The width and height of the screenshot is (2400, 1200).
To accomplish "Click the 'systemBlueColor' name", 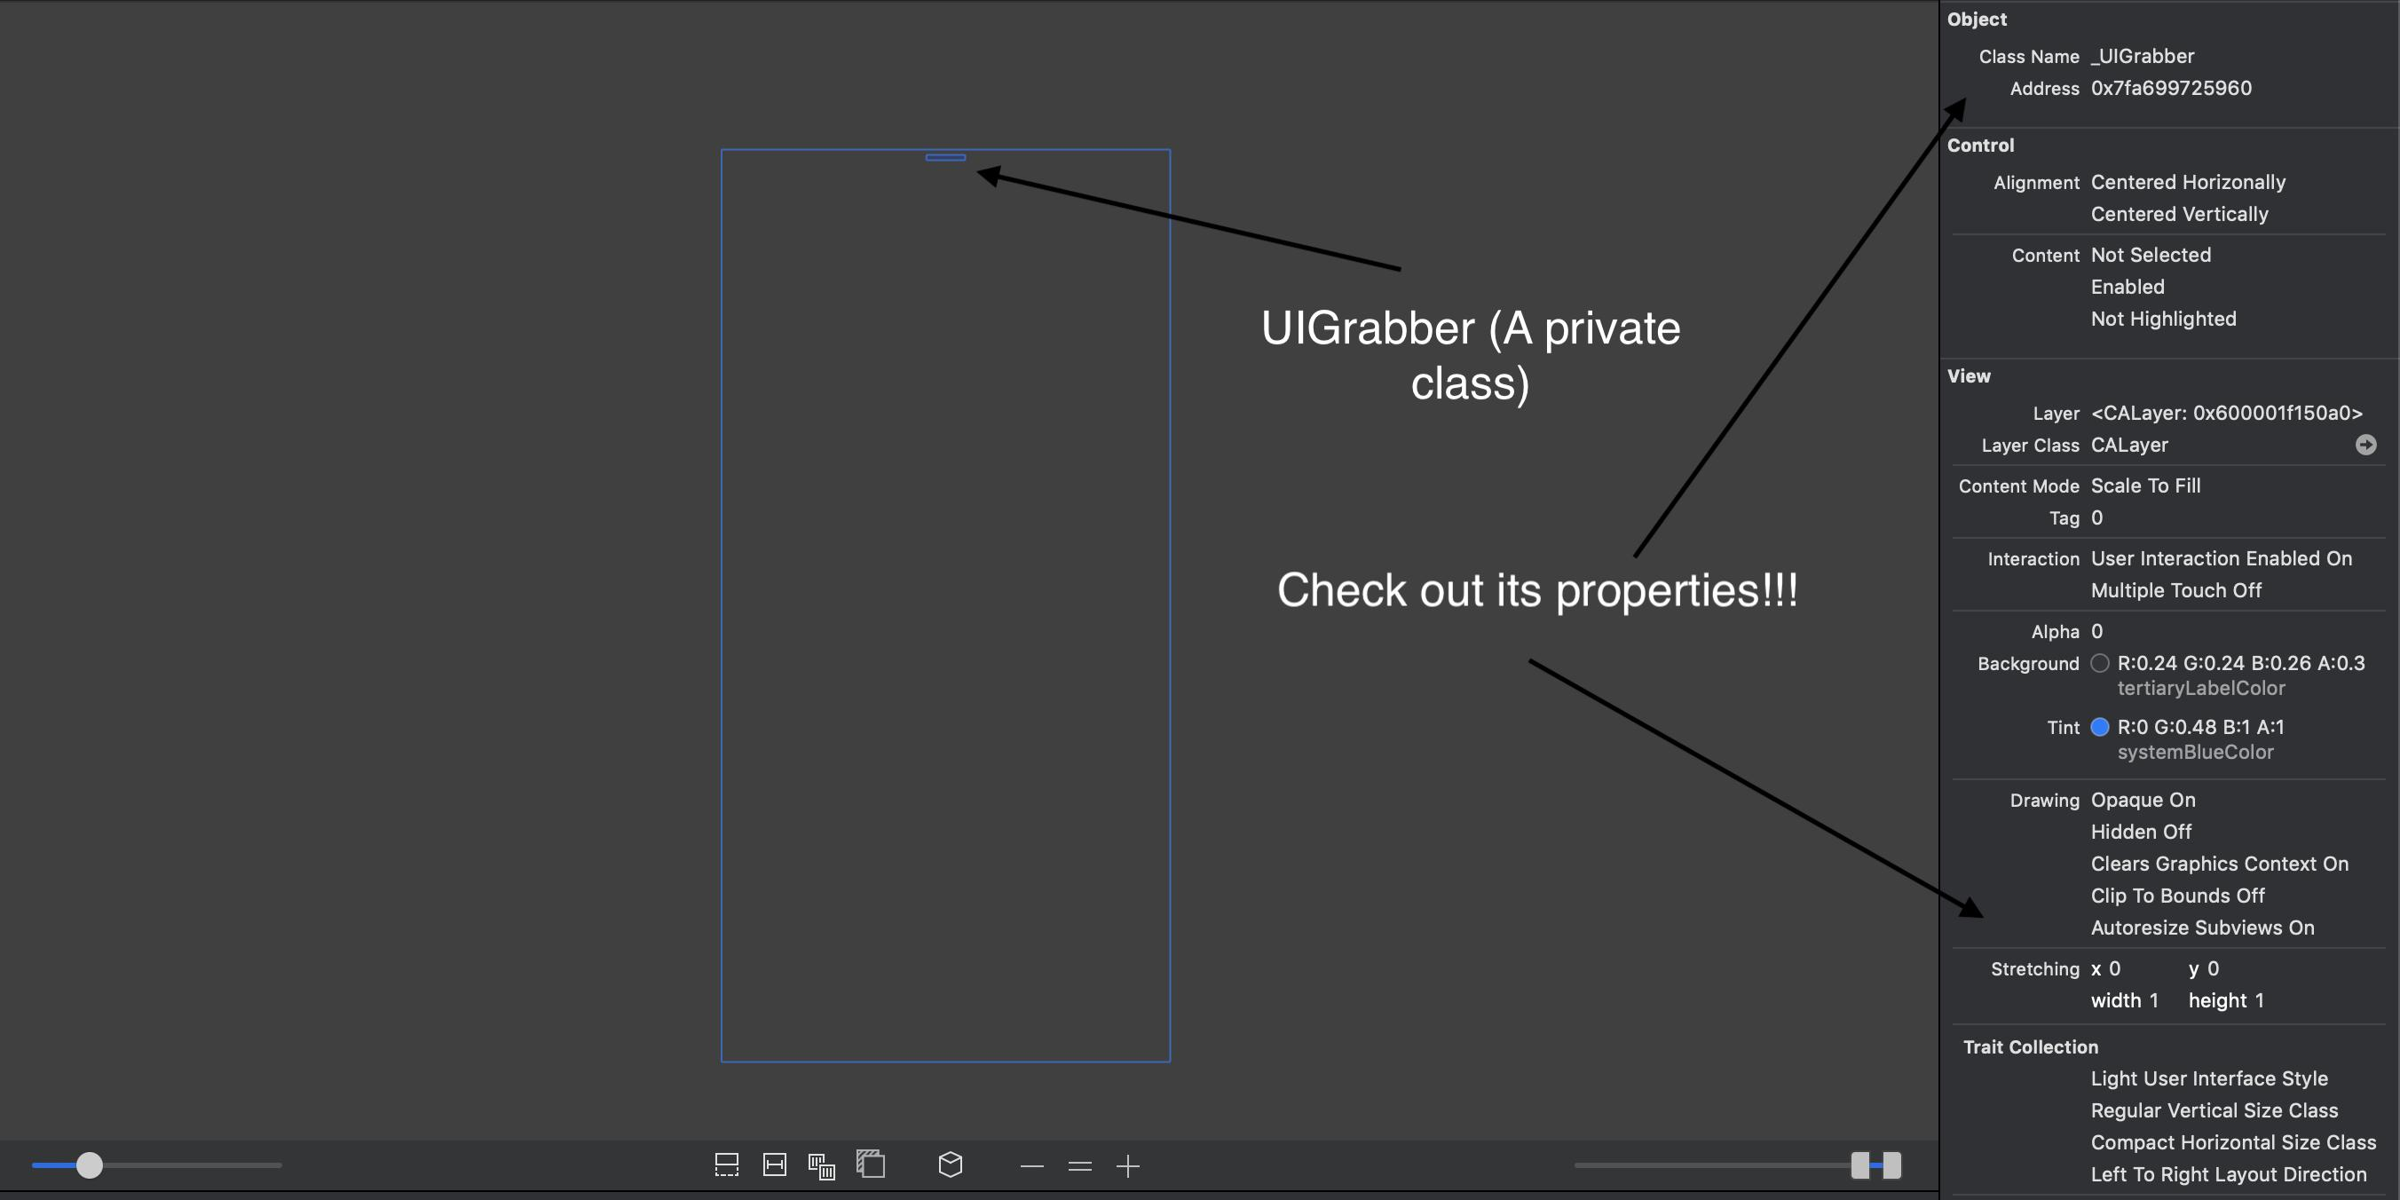I will [2195, 752].
